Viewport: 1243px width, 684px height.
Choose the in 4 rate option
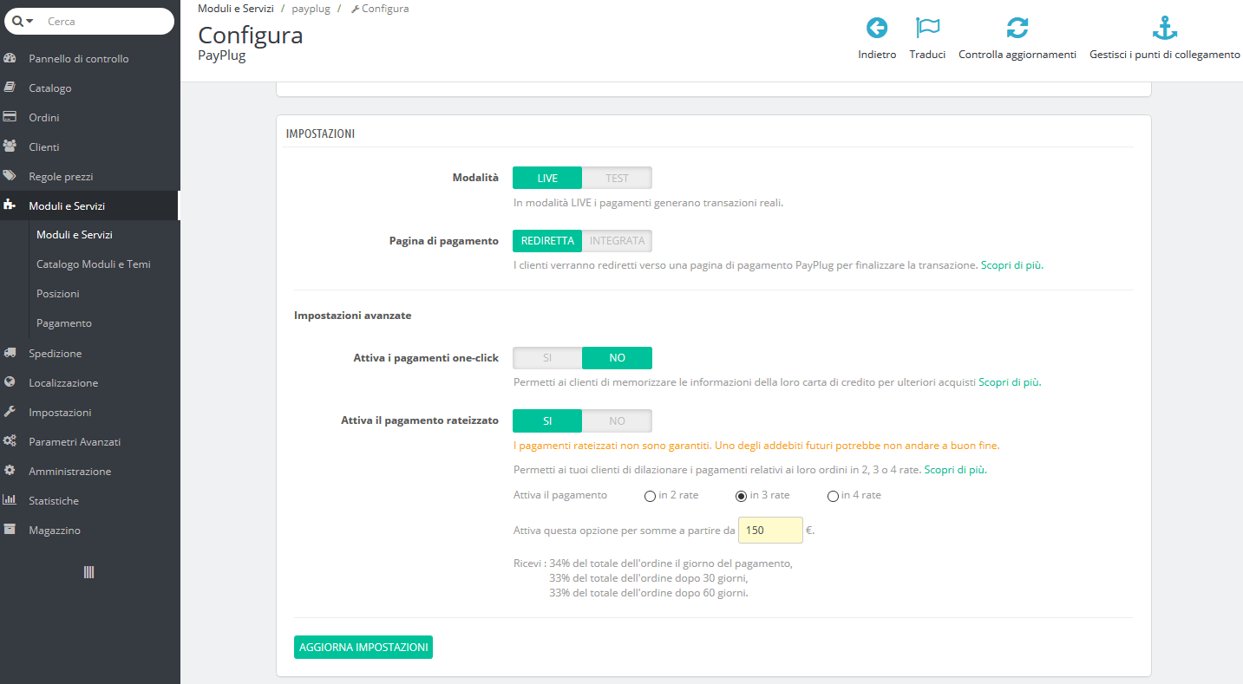click(833, 495)
